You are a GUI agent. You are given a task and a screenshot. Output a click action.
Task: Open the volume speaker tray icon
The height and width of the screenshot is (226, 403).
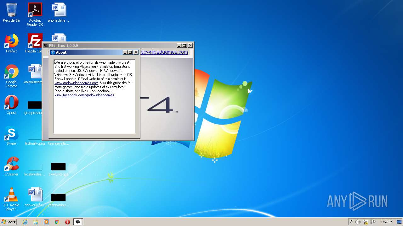point(358,222)
